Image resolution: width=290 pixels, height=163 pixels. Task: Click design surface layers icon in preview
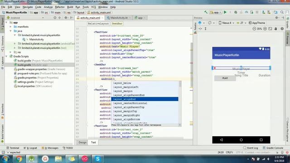pyautogui.click(x=200, y=23)
